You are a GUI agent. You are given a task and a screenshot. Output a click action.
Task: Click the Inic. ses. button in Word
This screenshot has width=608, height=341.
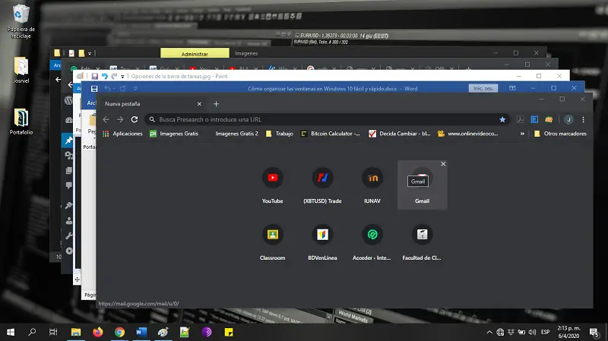click(x=483, y=88)
